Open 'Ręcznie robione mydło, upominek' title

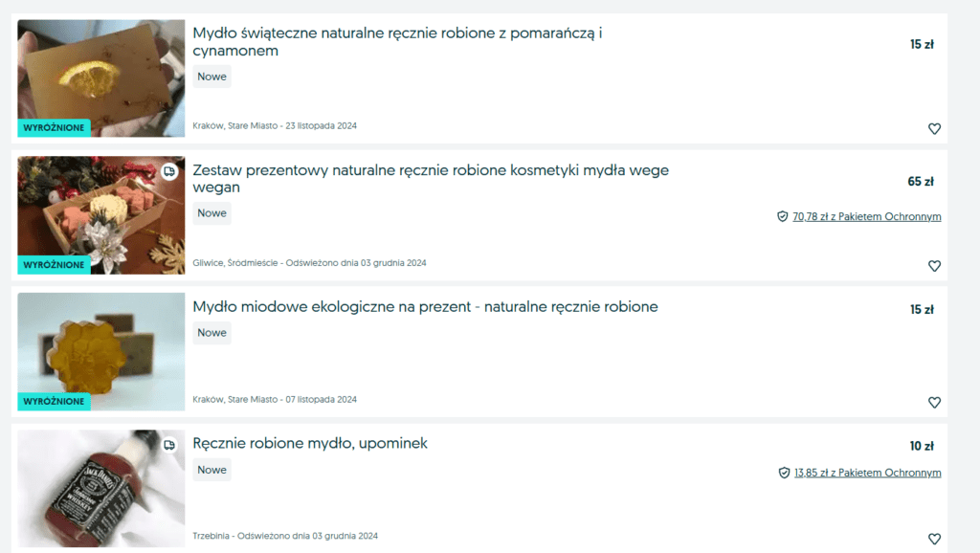tap(310, 444)
